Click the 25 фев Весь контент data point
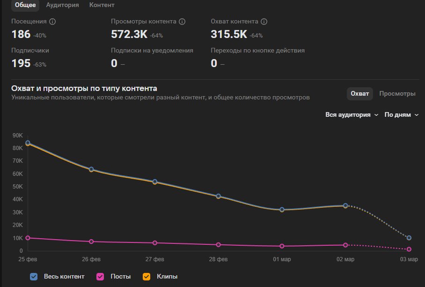This screenshot has width=425, height=287. point(28,143)
